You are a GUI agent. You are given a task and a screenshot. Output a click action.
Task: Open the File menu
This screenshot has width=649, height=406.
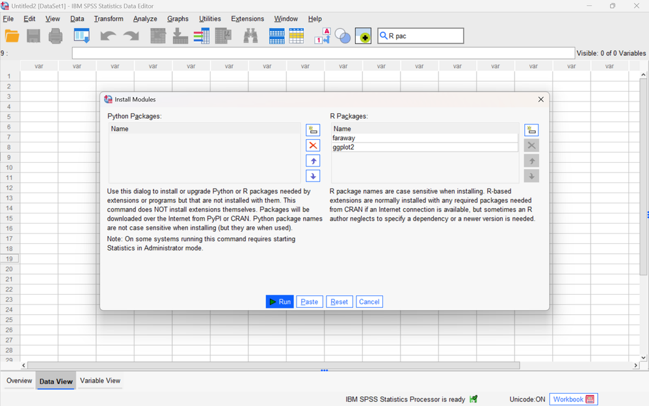tap(8, 19)
